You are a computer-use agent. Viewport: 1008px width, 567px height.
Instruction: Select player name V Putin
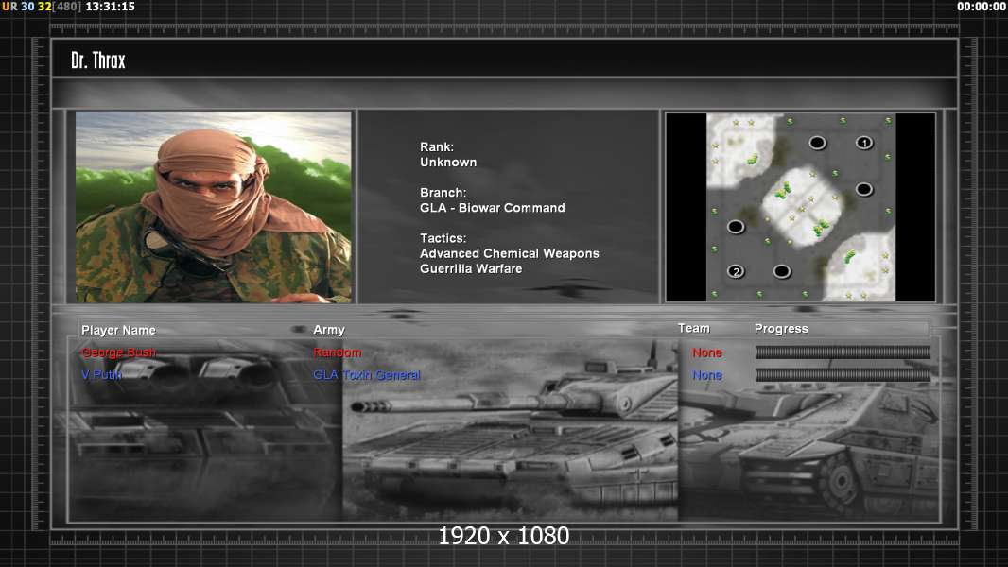click(101, 374)
